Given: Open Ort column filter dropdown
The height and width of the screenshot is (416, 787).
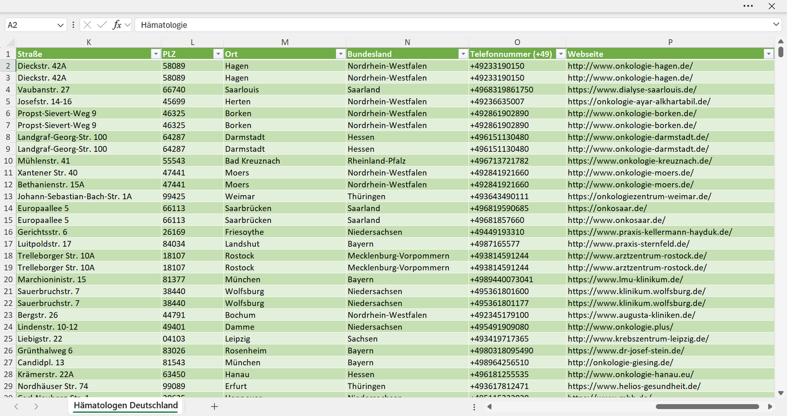Looking at the screenshot, I should [x=340, y=54].
